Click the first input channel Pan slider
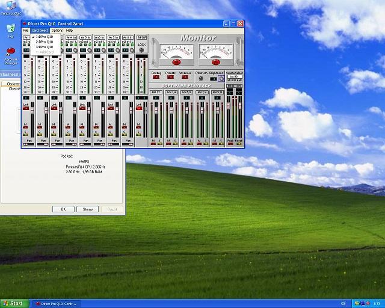Viewport: 385px width, 308px height. coord(29,144)
